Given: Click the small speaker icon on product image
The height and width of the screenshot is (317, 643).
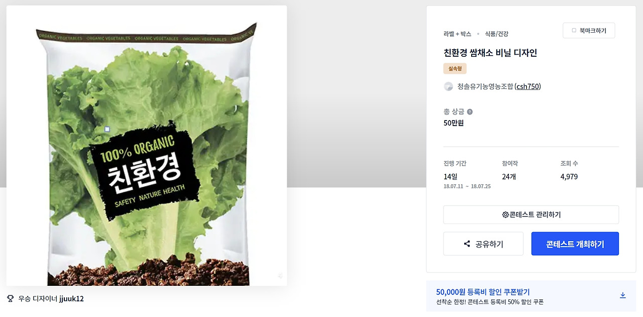Looking at the screenshot, I should (280, 275).
